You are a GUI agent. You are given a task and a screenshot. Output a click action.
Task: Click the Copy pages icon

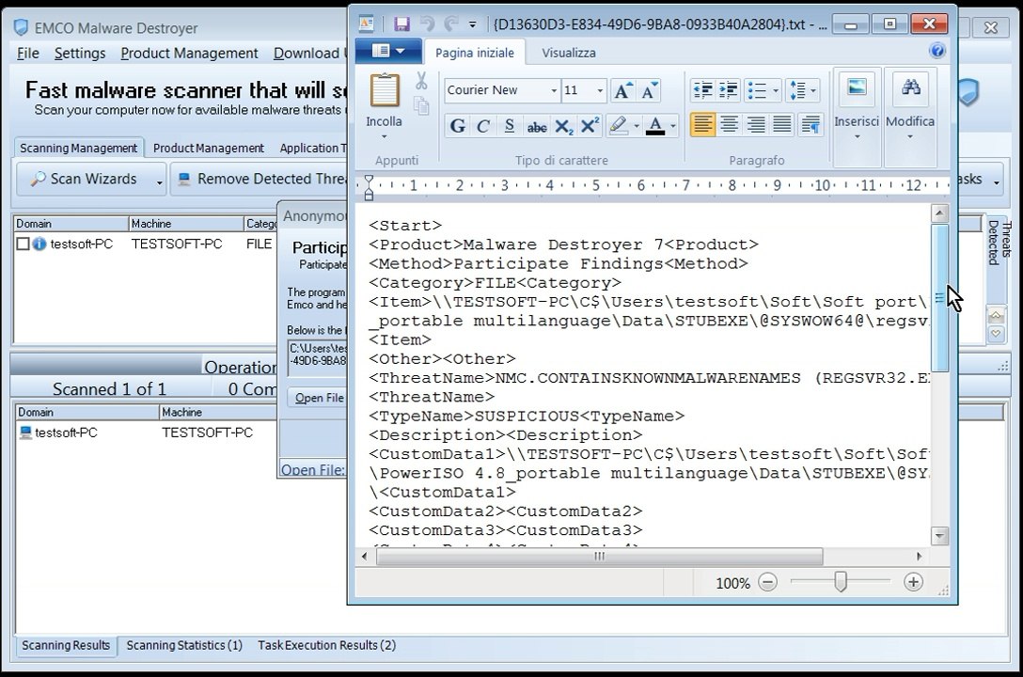(x=421, y=105)
